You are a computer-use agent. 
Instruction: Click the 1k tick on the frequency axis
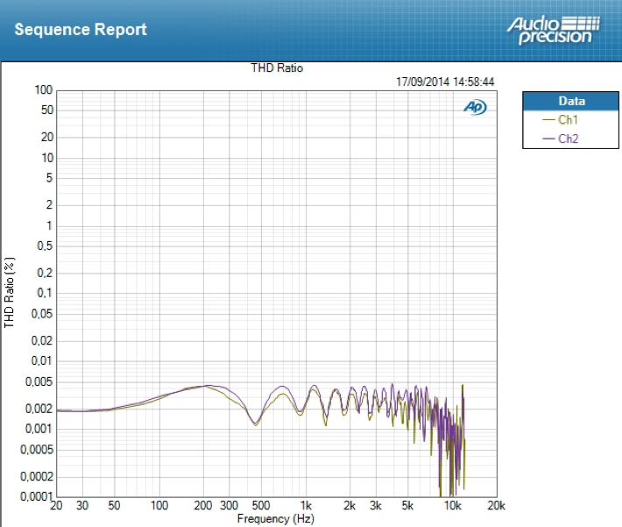pos(306,508)
